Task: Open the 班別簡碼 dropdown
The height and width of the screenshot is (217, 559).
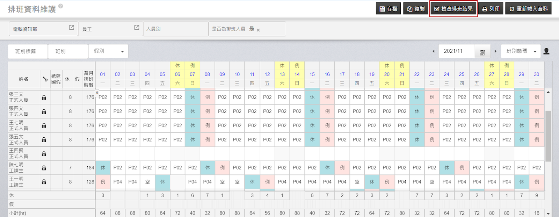Action: [521, 51]
